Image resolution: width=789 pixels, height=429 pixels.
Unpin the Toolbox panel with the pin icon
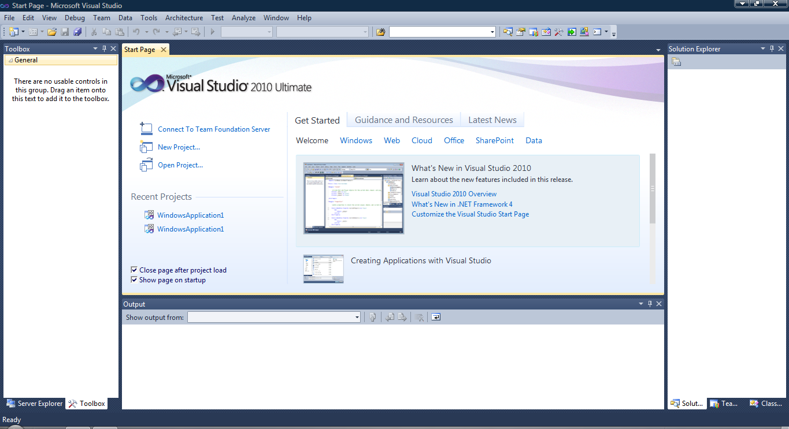[105, 49]
